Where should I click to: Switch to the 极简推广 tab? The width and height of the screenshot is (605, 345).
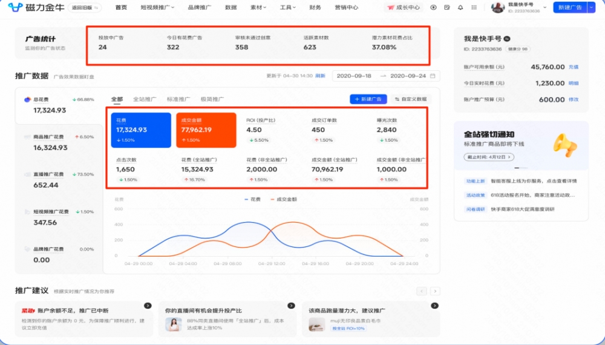(212, 99)
